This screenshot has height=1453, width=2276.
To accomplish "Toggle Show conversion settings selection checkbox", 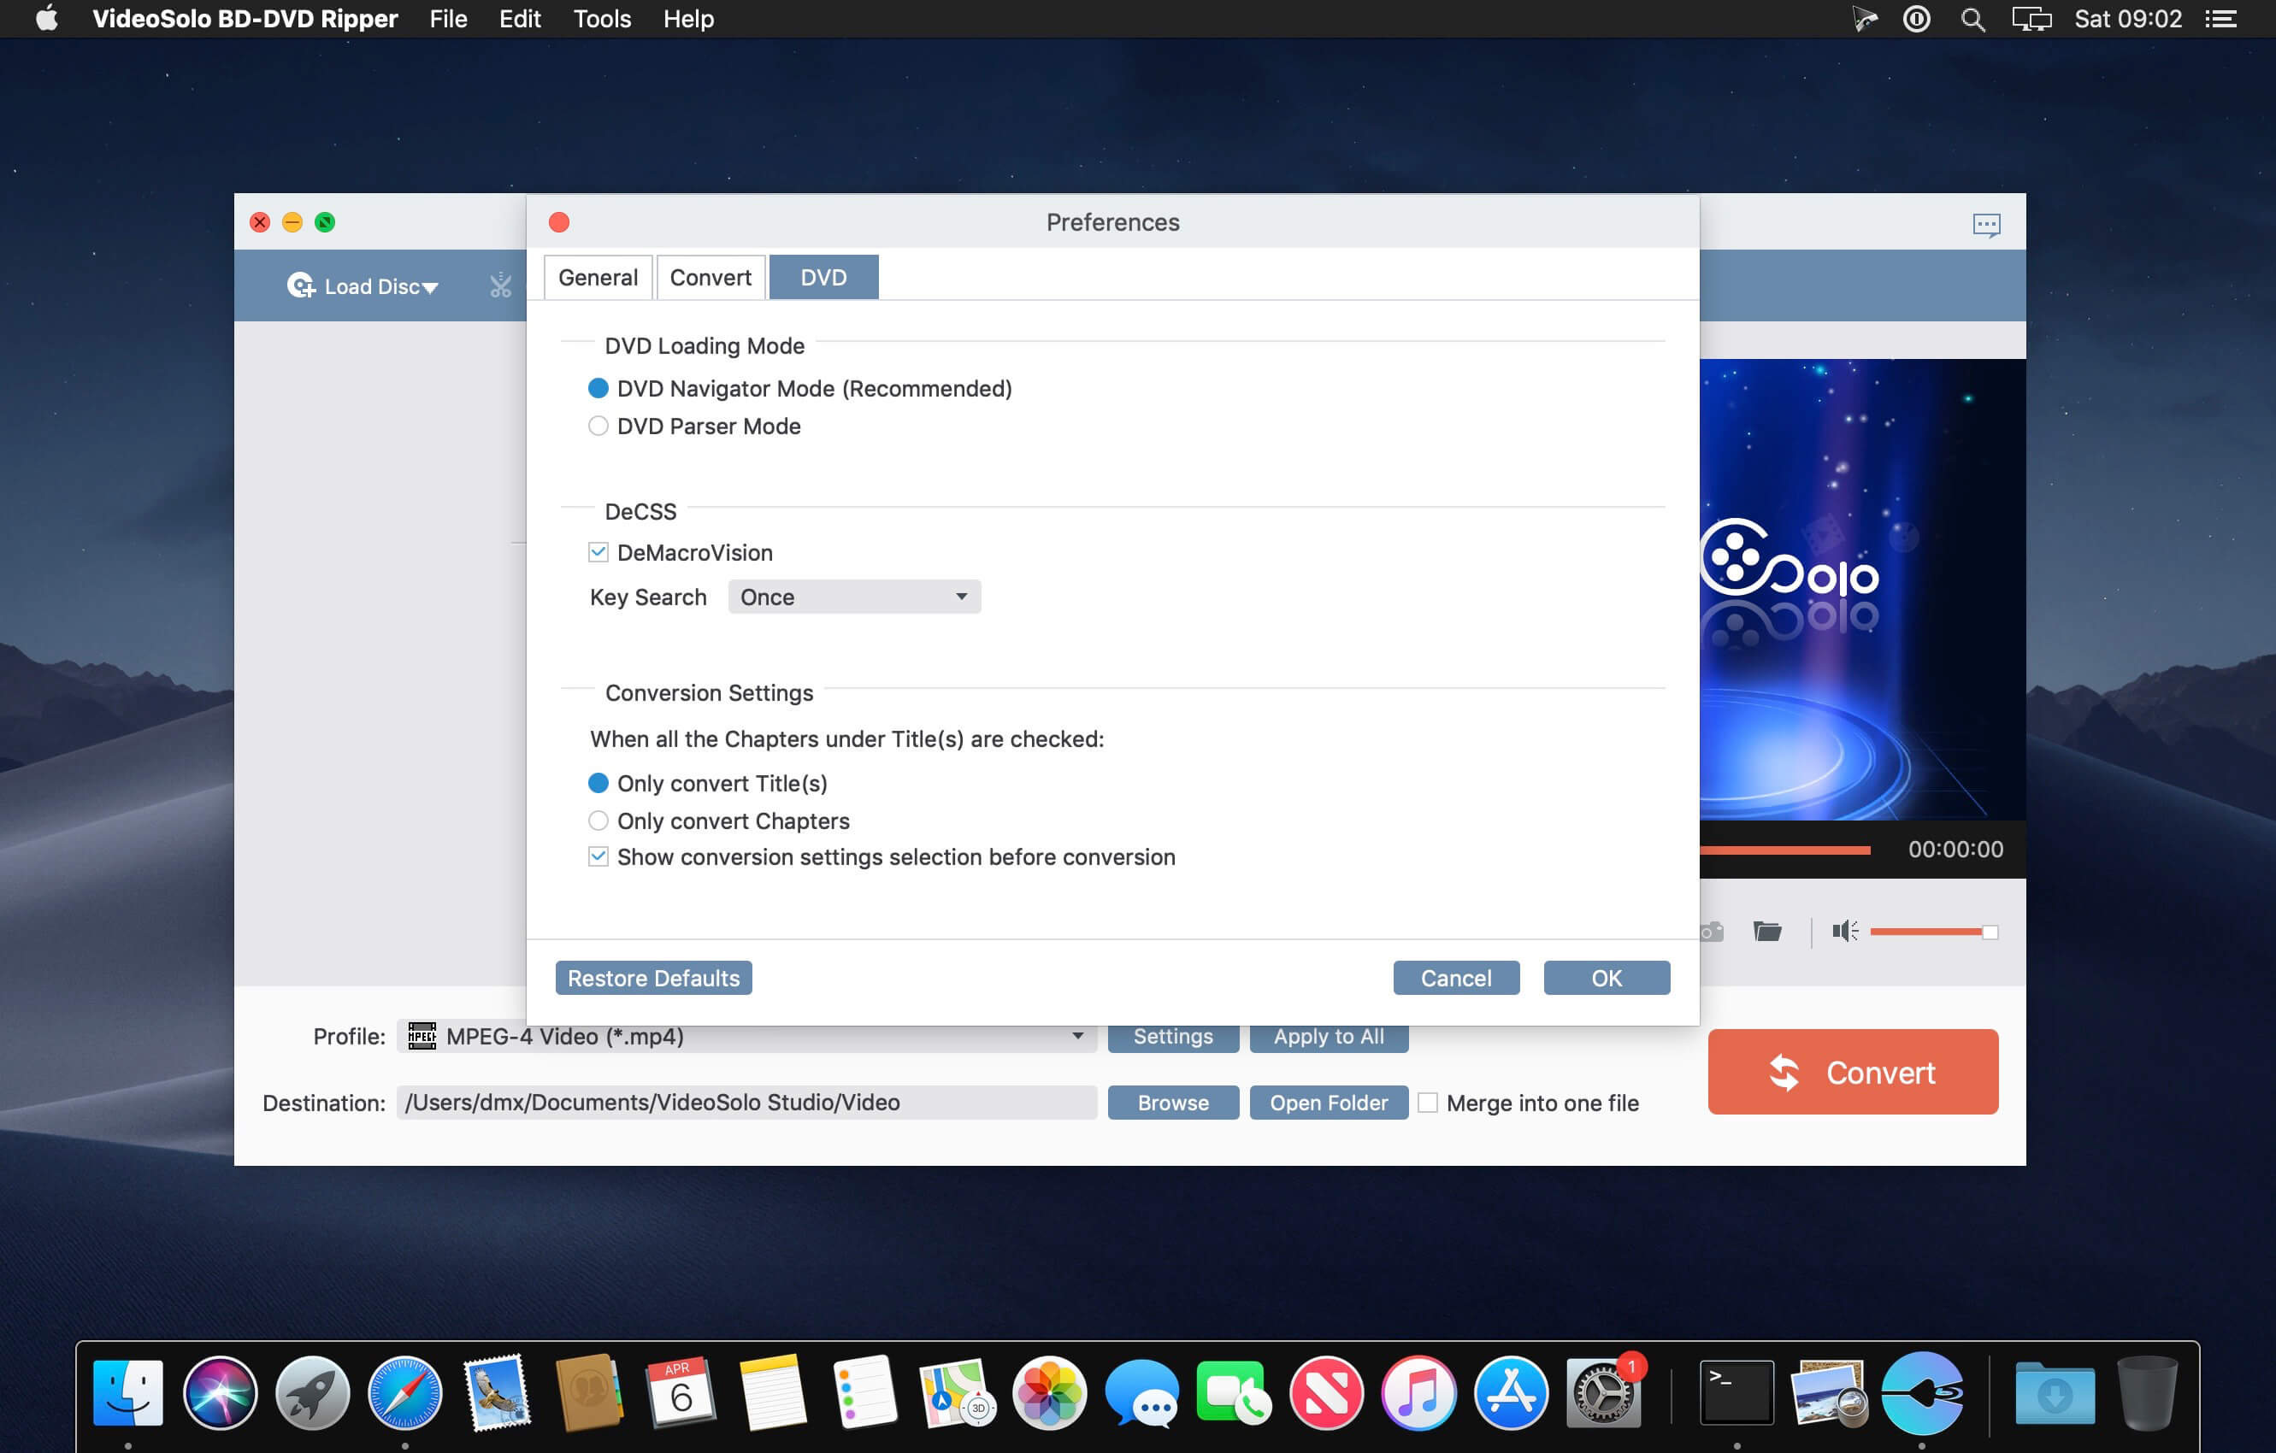I will 598,857.
